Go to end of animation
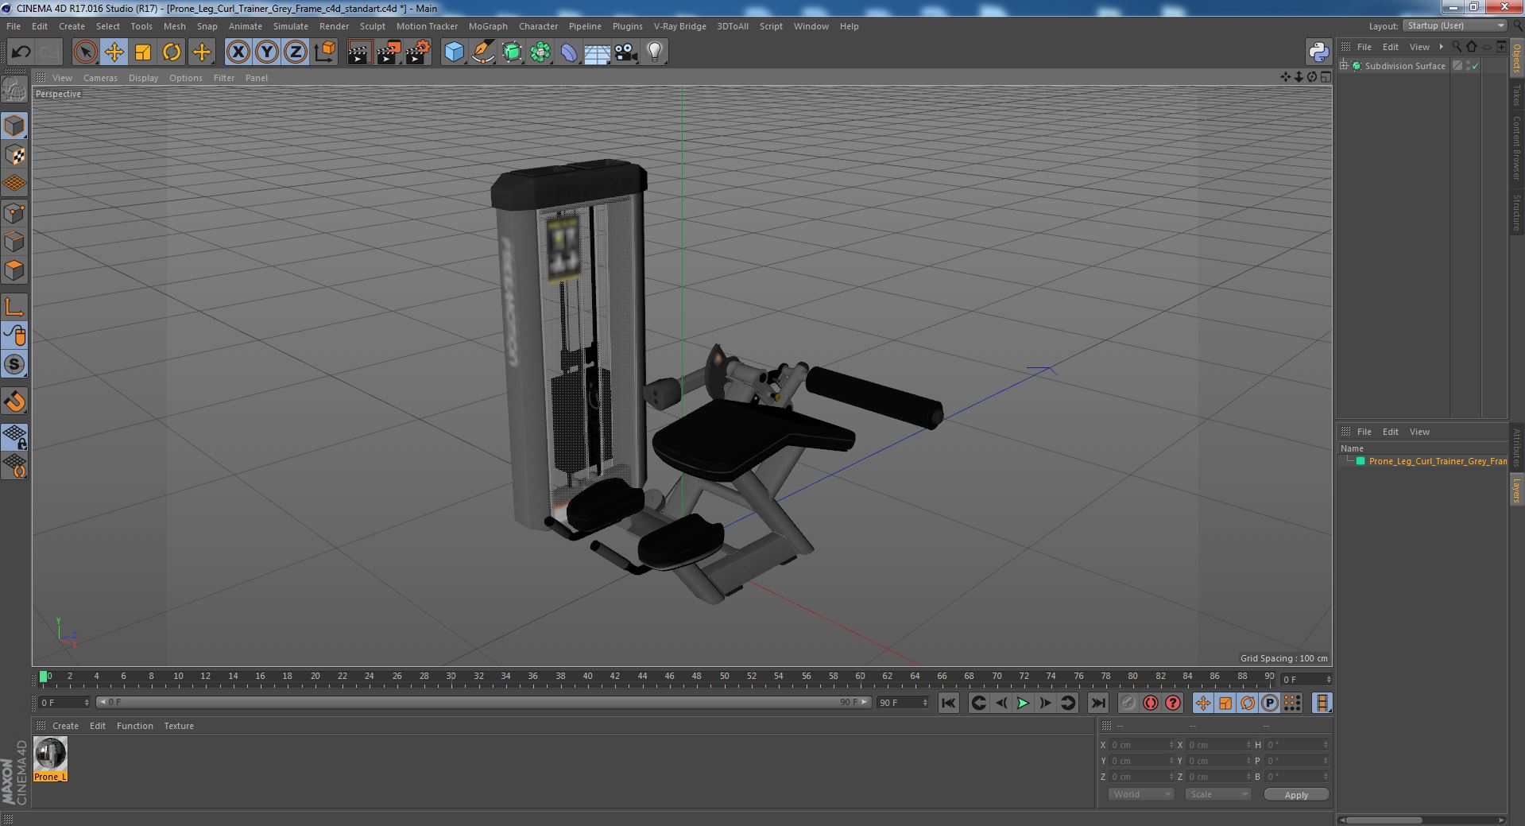 pos(1097,703)
